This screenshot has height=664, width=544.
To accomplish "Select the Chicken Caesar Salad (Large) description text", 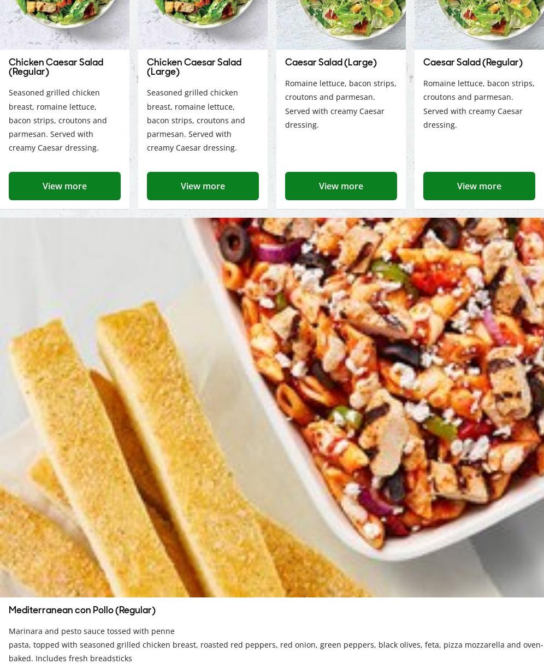I will click(x=196, y=120).
